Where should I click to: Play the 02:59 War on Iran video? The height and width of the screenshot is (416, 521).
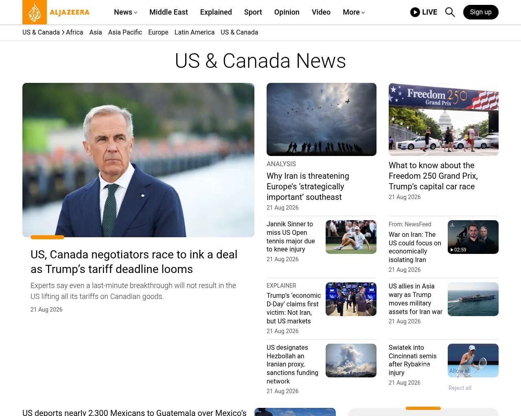pos(473,237)
